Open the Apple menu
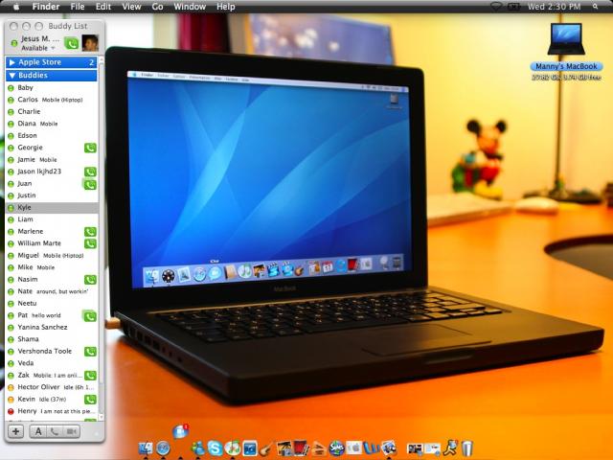The width and height of the screenshot is (613, 460). [17, 7]
